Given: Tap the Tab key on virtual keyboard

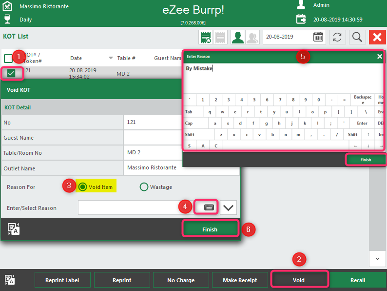Looking at the screenshot, I should [x=193, y=112].
